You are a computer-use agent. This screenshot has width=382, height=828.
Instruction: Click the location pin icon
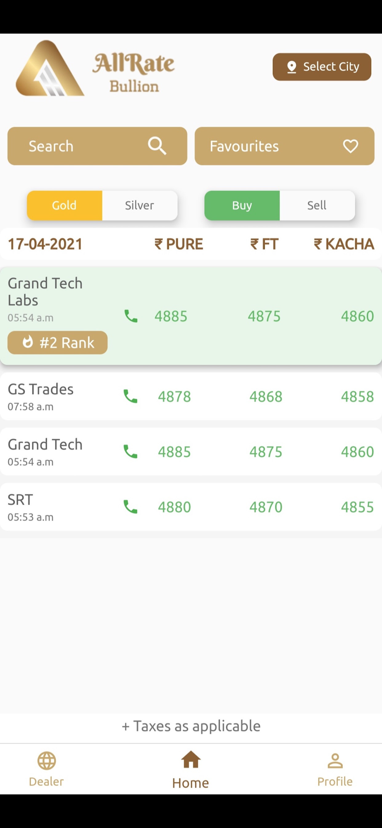click(291, 67)
